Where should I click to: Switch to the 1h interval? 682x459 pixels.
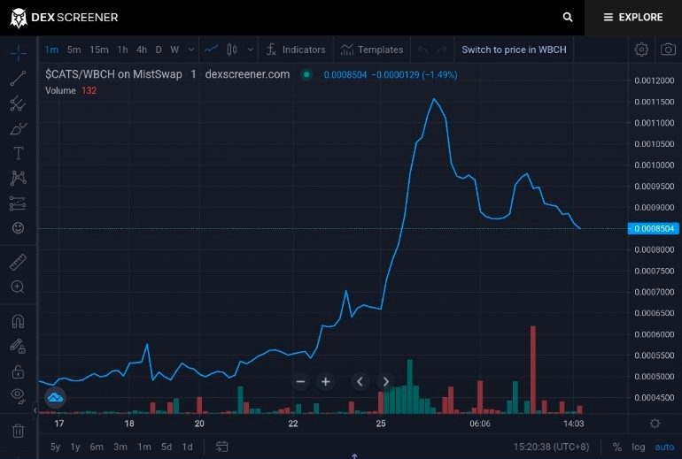[x=122, y=50]
